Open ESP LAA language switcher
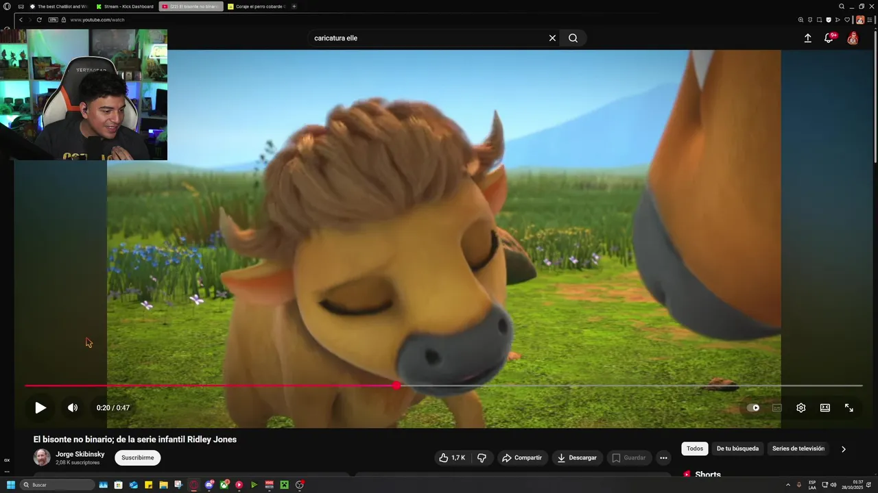Image resolution: width=878 pixels, height=493 pixels. coord(812,485)
